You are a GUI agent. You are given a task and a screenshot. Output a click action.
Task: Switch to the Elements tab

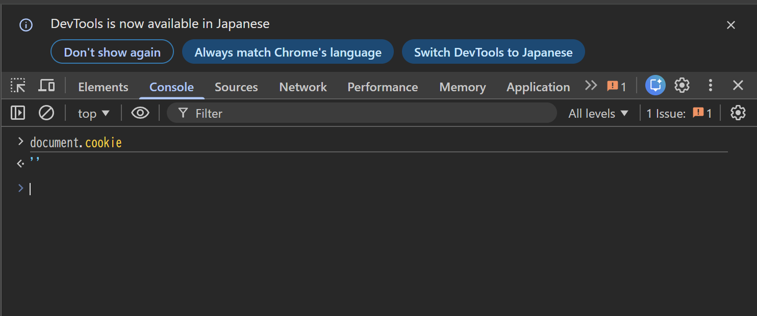coord(103,87)
